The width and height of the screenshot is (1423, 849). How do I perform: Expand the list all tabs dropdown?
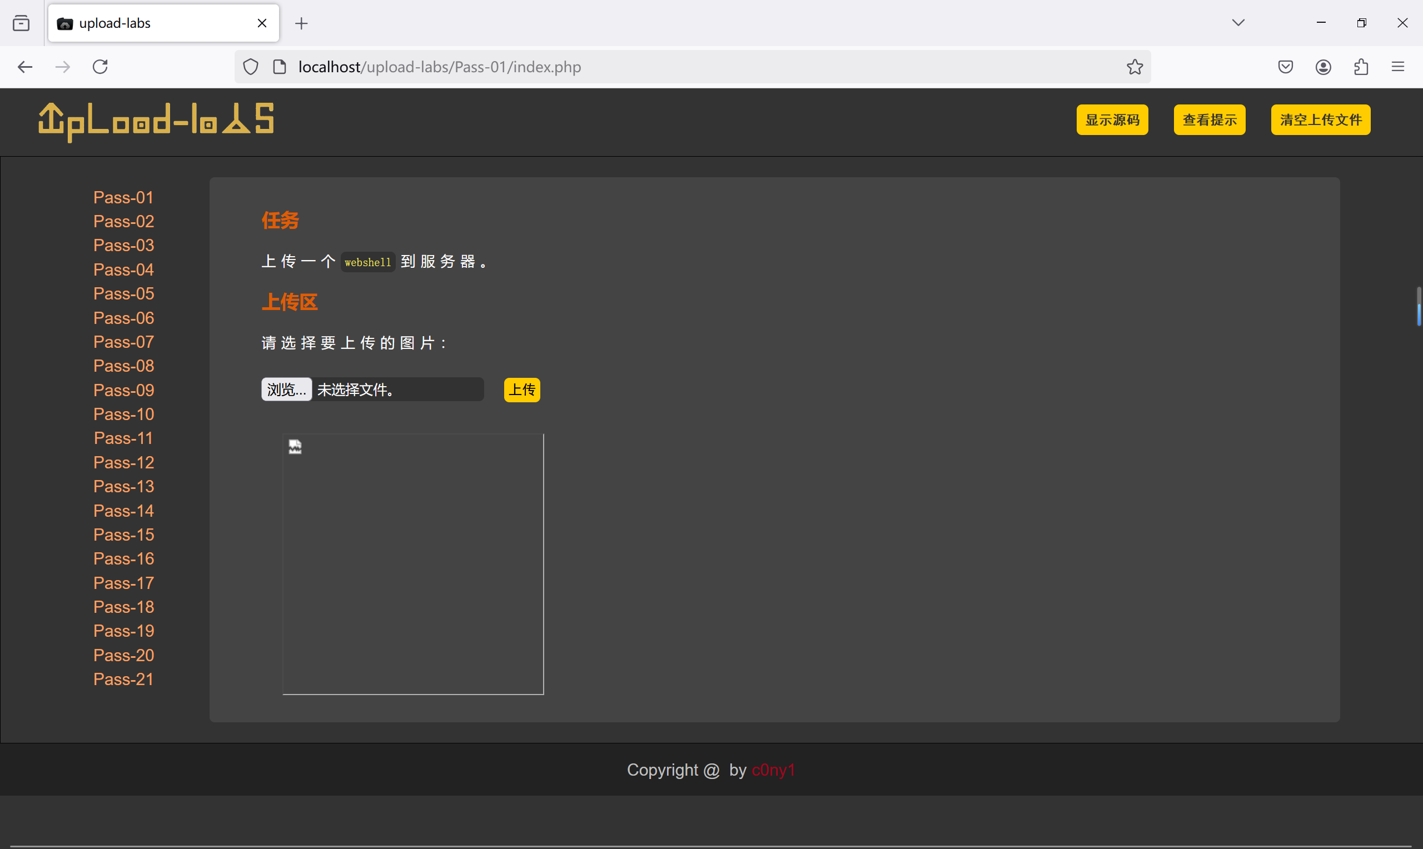1238,23
